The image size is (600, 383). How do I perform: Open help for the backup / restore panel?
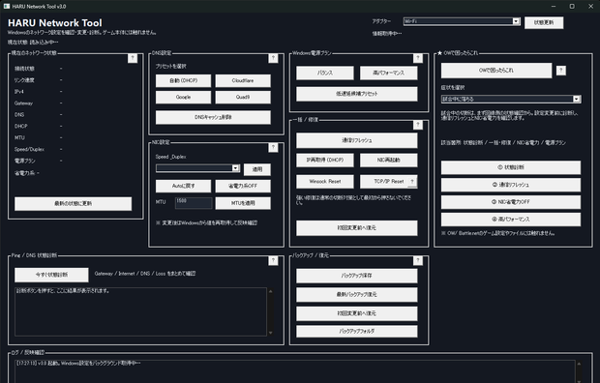click(x=418, y=260)
